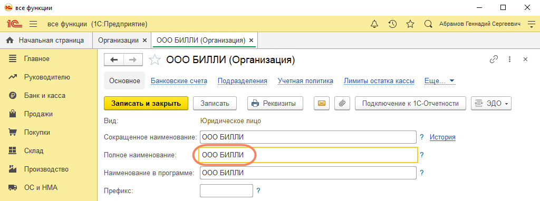Open search magnifier icon
Viewport: 540px width, 201px height.
pos(428,24)
